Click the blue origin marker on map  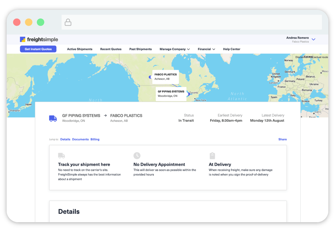click(x=150, y=77)
